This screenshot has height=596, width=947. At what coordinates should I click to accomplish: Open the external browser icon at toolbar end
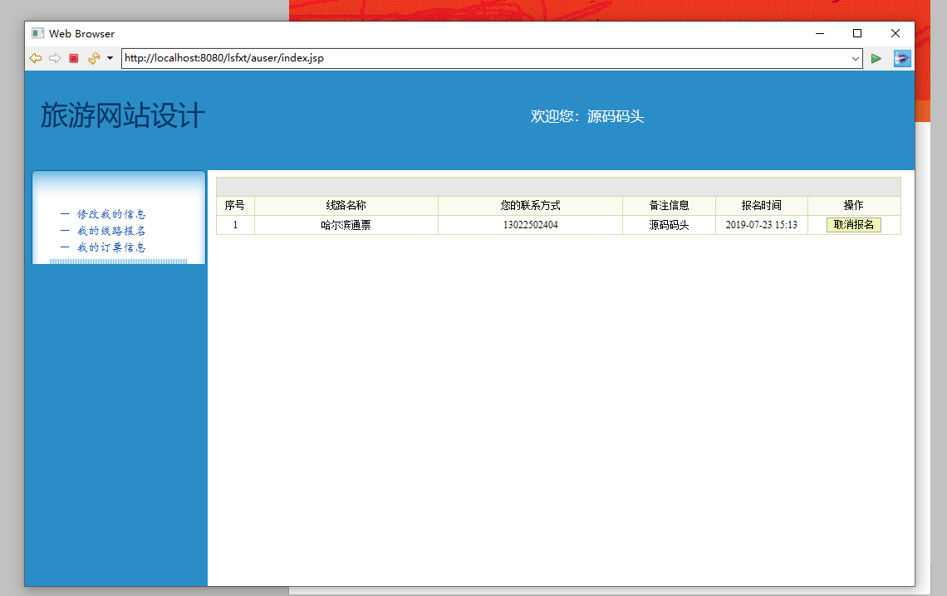(x=902, y=58)
